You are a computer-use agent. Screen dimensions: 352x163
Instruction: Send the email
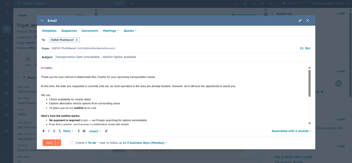pos(49,143)
